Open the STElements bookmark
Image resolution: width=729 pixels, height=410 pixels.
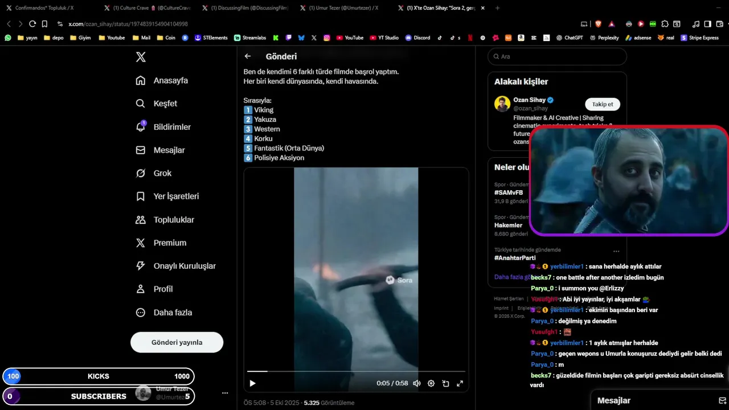[211, 38]
